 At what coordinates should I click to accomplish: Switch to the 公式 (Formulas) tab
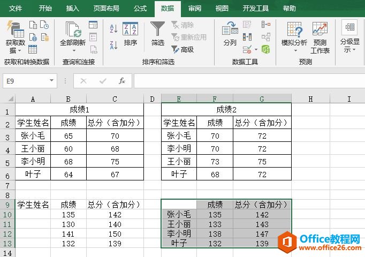(x=140, y=9)
